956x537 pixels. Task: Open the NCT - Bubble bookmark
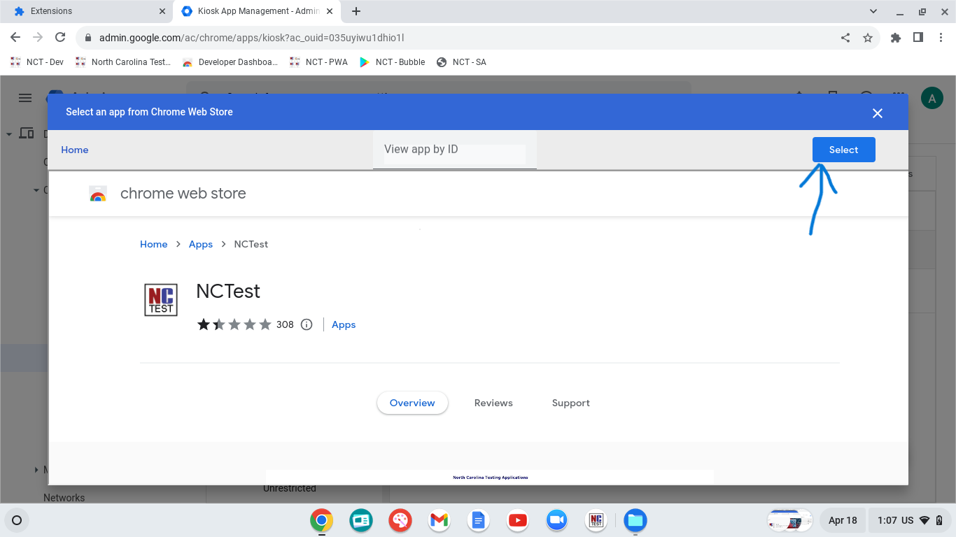(x=392, y=62)
